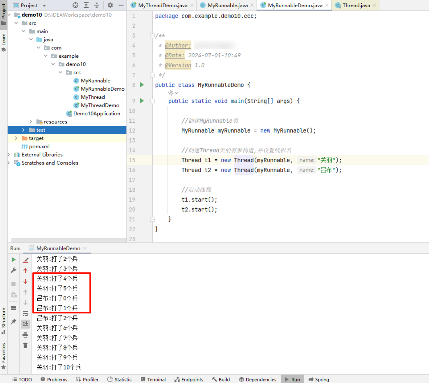Collapse the main folder
Viewport: 429px width, 383px height.
tap(24, 31)
